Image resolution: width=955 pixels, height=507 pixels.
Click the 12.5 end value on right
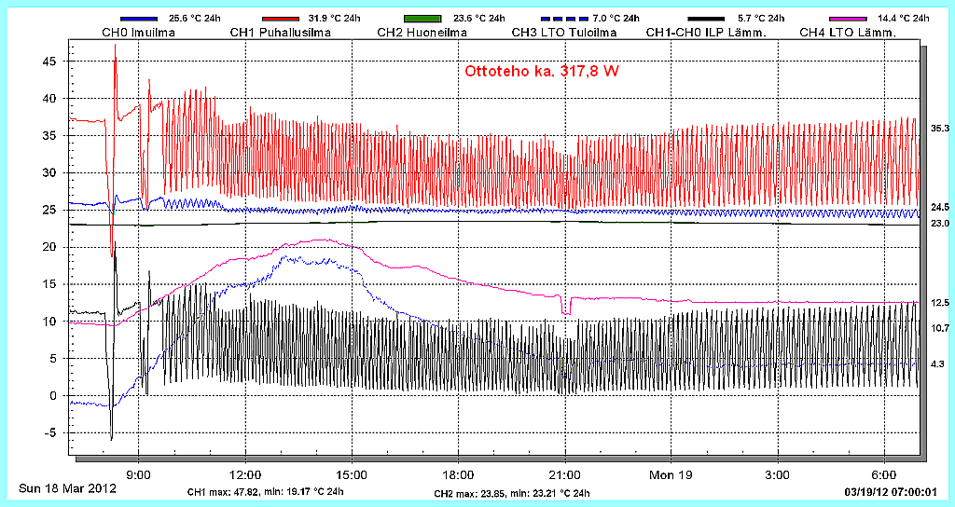click(939, 303)
